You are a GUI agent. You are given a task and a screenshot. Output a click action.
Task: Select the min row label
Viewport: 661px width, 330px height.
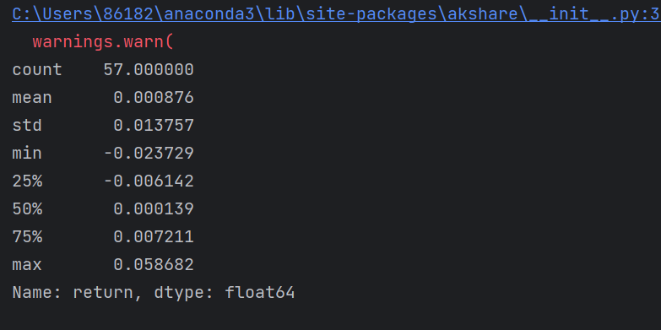pyautogui.click(x=27, y=154)
